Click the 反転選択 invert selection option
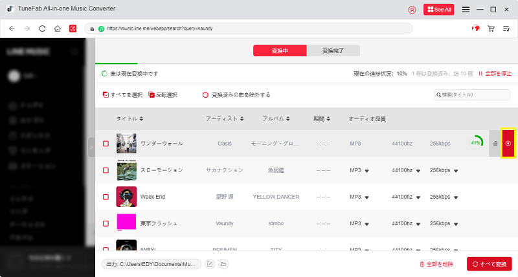The height and width of the screenshot is (277, 518). [163, 95]
